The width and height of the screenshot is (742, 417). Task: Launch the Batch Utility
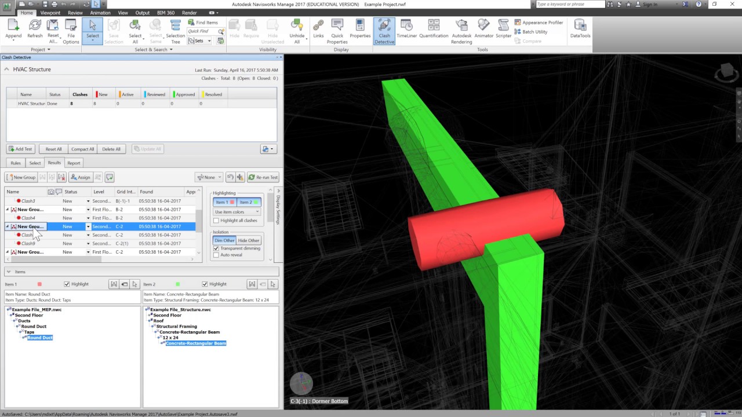(x=531, y=32)
